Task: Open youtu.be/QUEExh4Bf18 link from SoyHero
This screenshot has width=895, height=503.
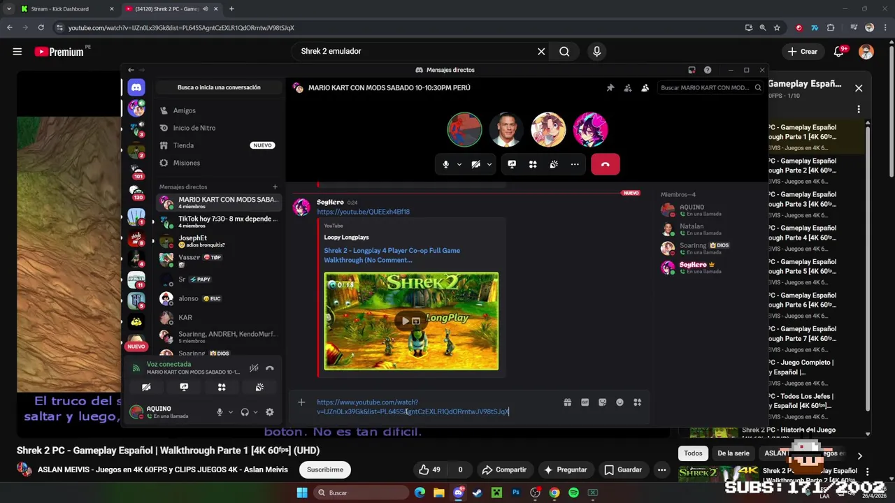Action: [363, 212]
